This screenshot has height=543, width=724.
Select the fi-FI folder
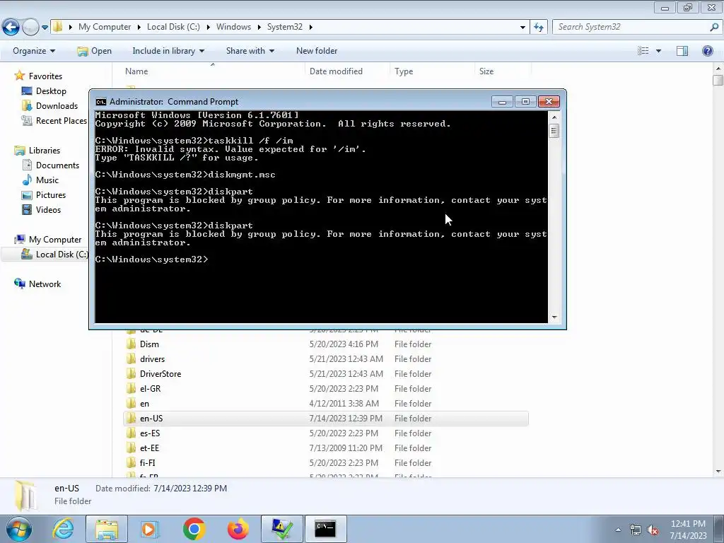click(325, 462)
